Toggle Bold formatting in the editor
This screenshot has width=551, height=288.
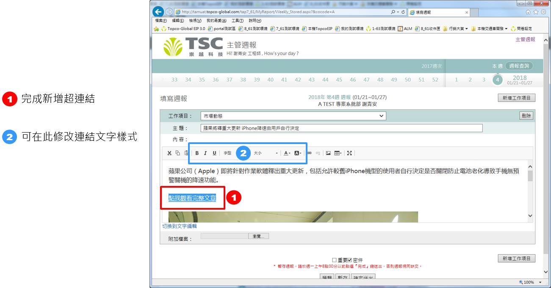197,153
